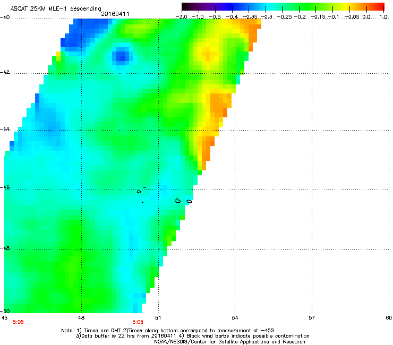
Task: Select the "3)Data buffer is 22 hrs" note line
Action: [x=192, y=336]
